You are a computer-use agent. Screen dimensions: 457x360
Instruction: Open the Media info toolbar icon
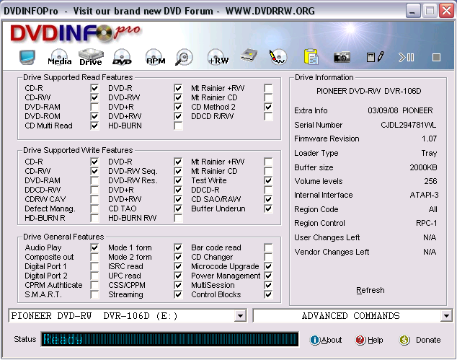59,57
